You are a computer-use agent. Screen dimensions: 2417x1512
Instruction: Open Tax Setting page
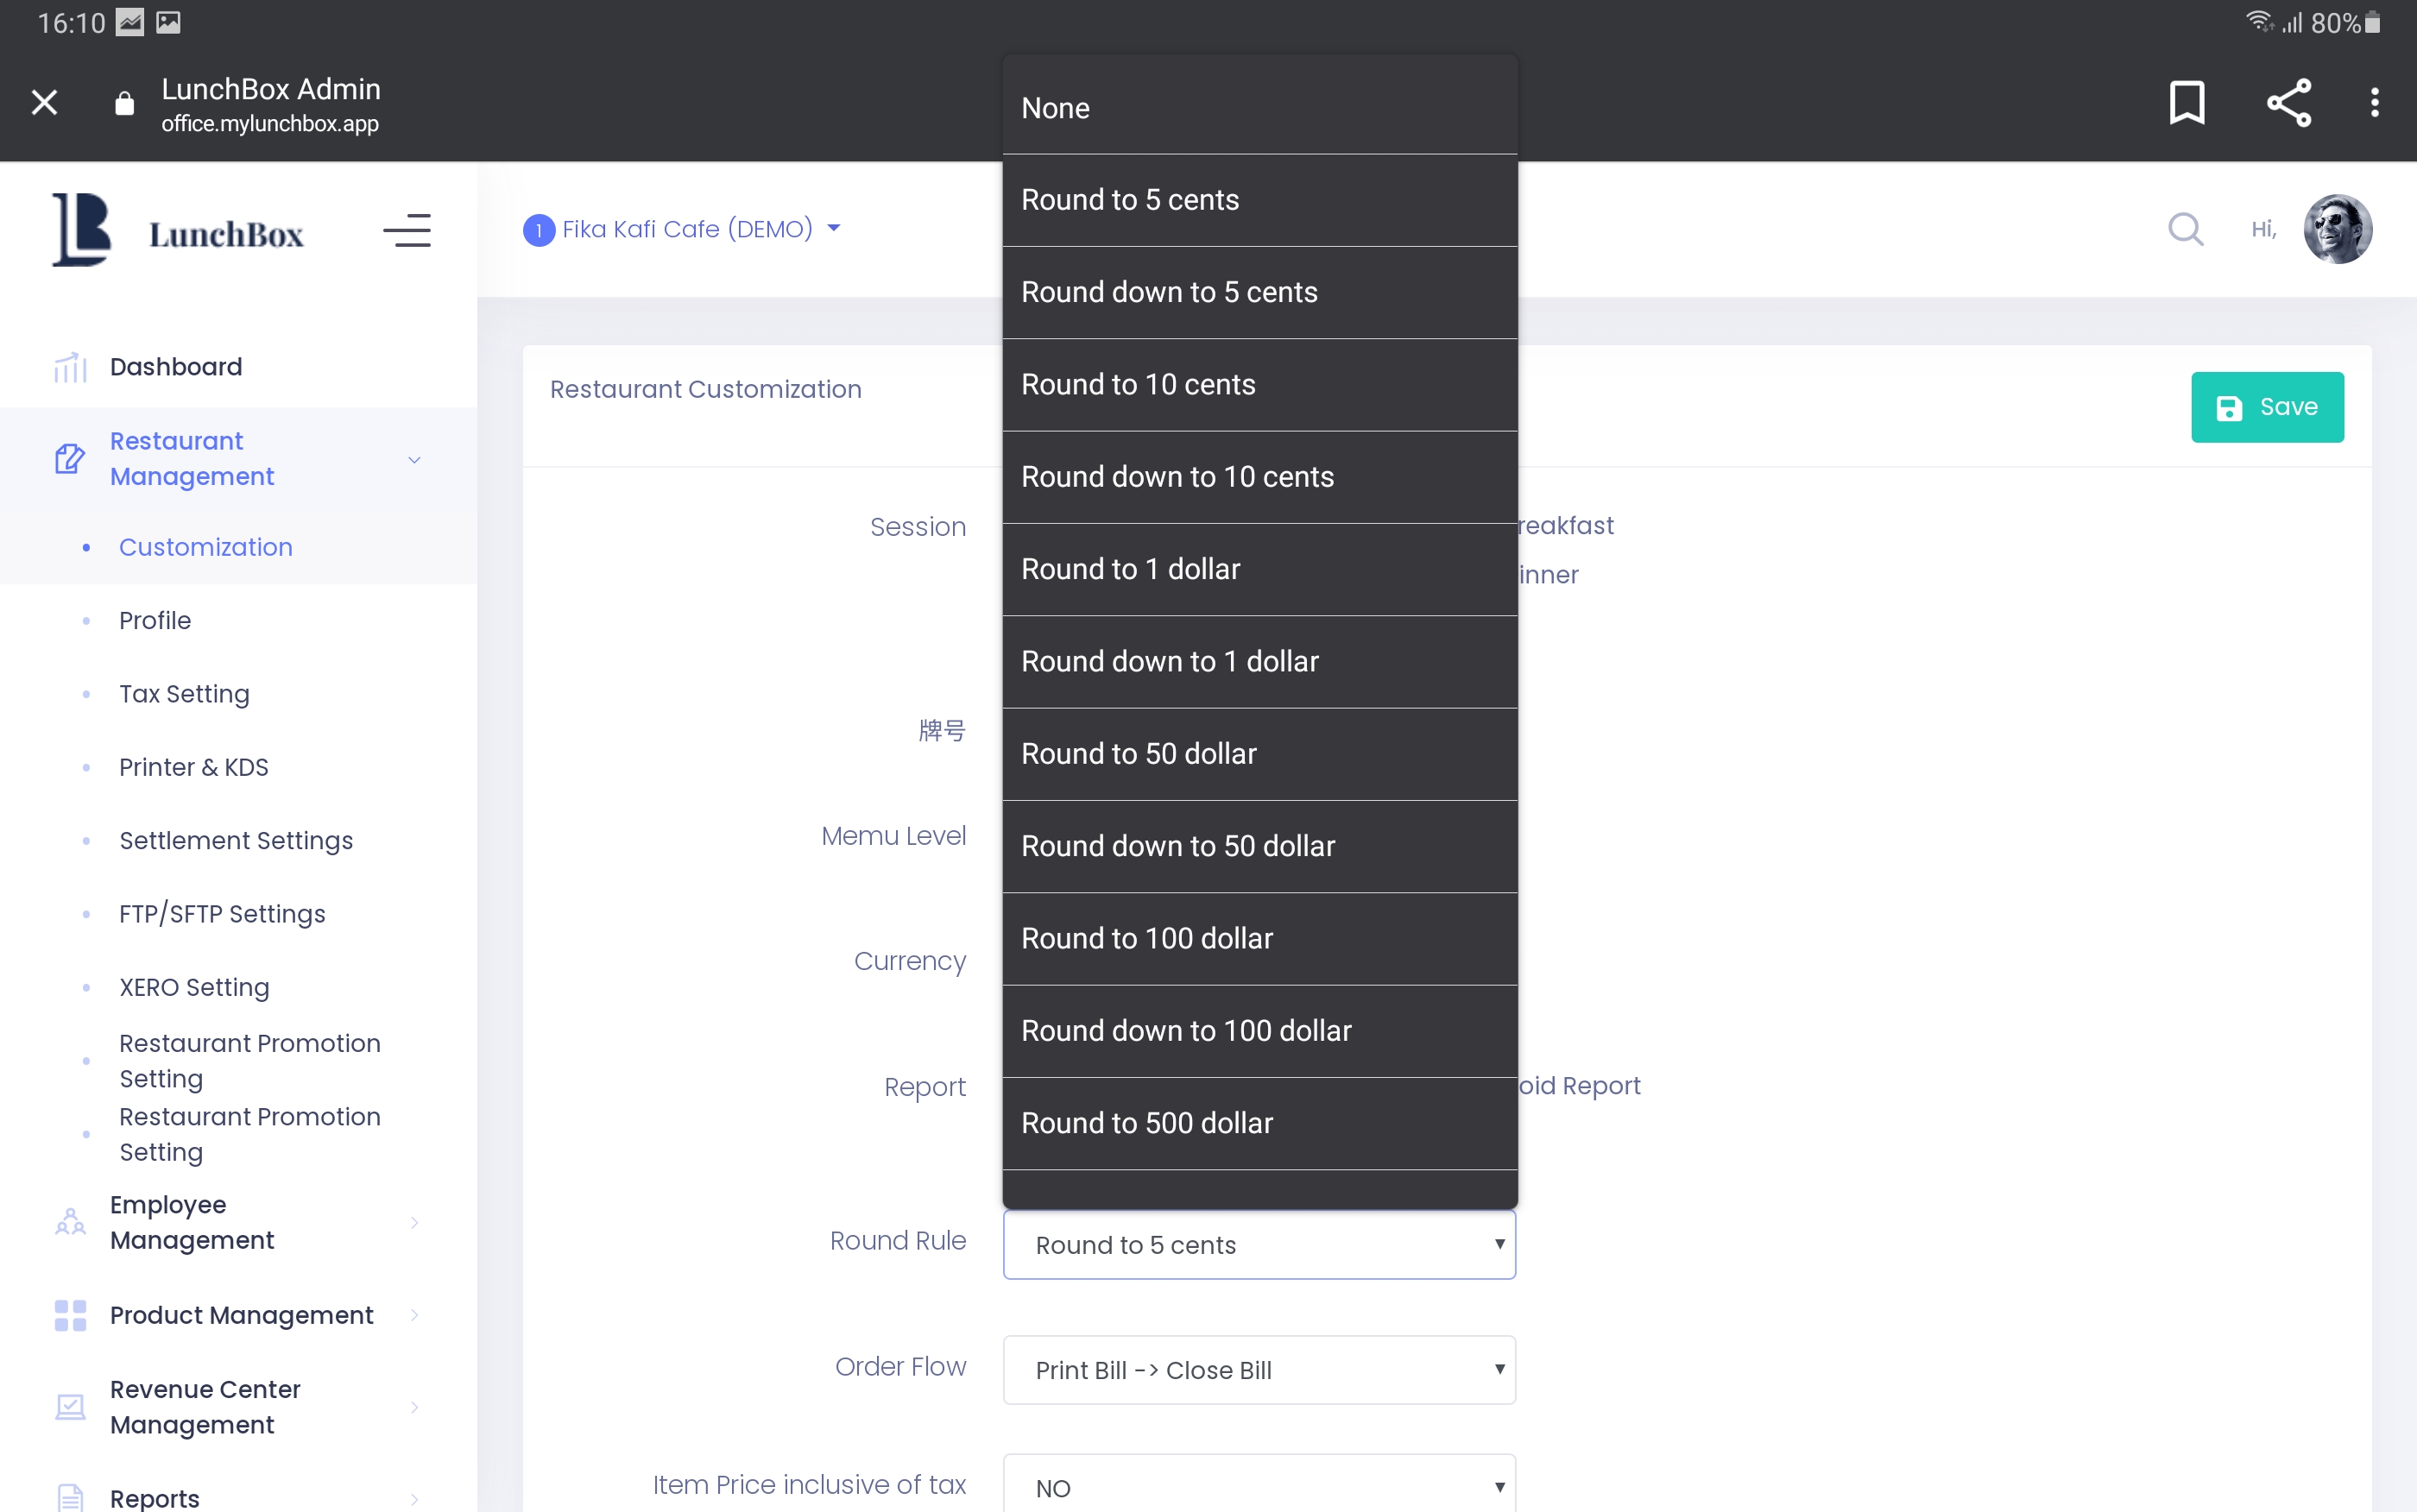(184, 694)
